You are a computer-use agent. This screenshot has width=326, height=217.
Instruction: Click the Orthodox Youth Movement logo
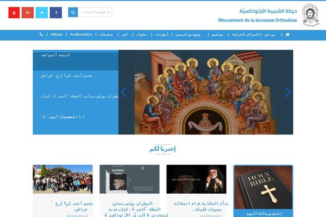310,15
